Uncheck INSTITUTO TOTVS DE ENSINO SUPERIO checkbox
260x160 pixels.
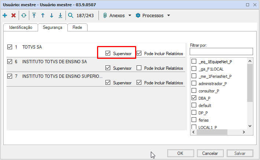(10, 76)
